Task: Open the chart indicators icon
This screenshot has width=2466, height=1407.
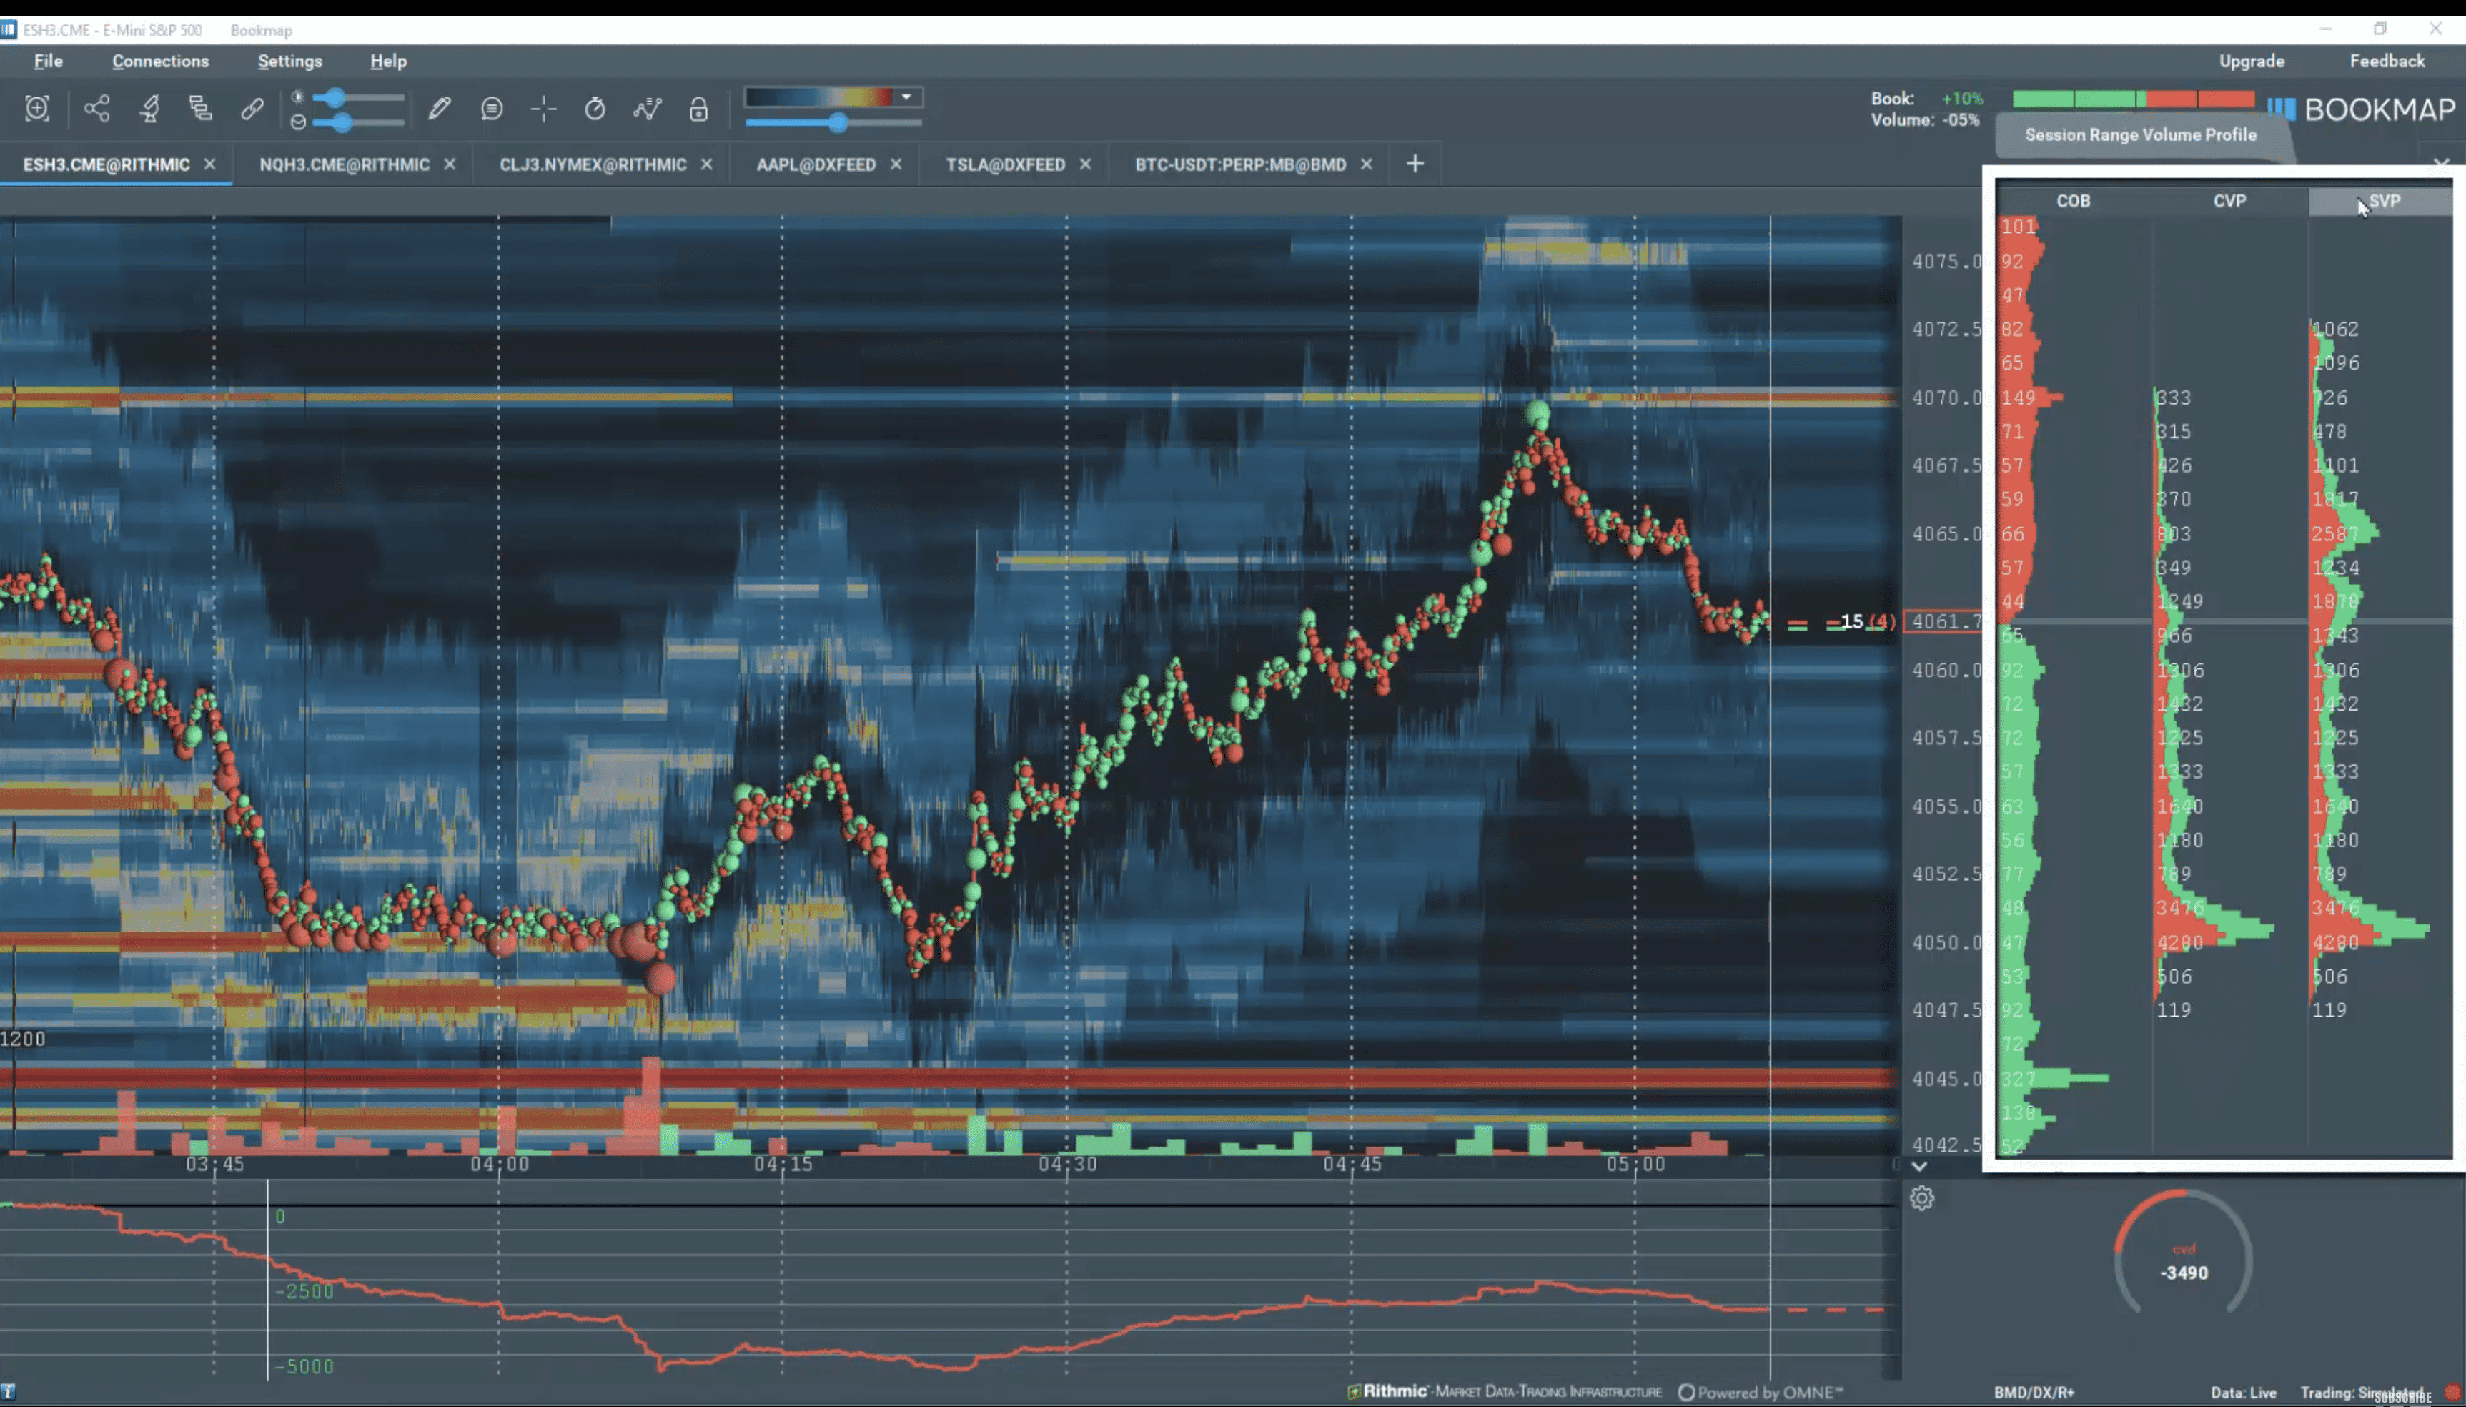Action: 647,108
